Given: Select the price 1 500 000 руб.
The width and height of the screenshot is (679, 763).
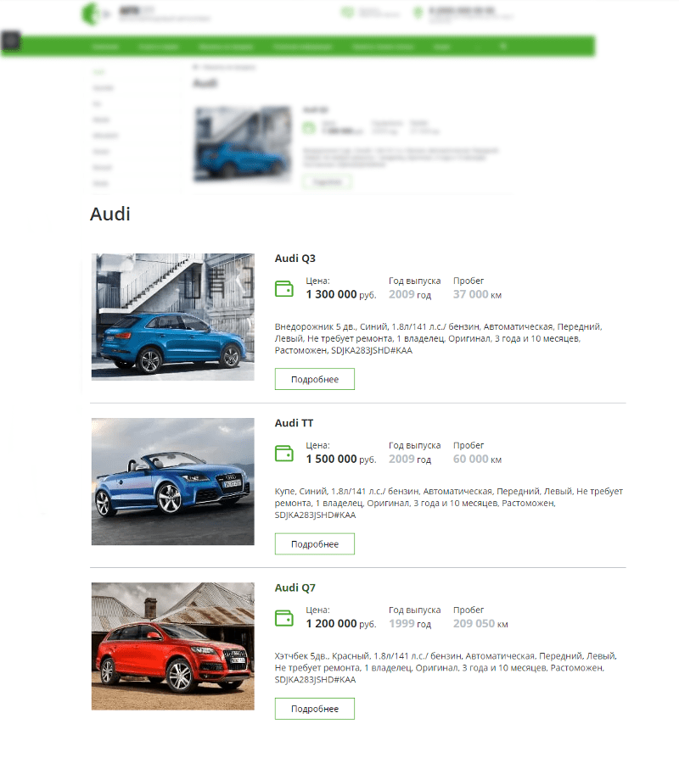Looking at the screenshot, I should tap(341, 459).
